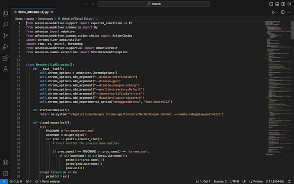
Task: Click line number 22 in gutter
Action: pos(18,110)
